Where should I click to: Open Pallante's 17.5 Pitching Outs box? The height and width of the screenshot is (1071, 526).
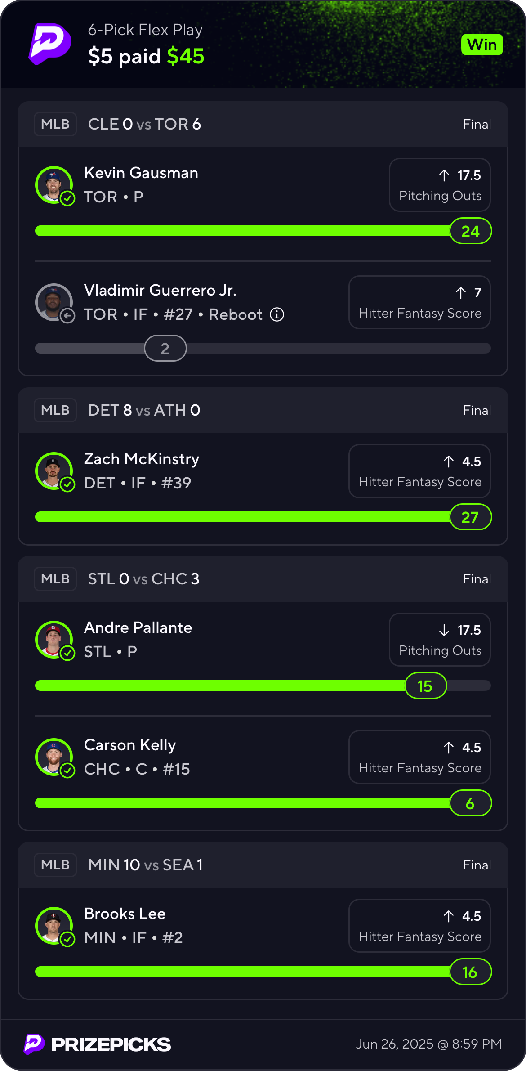440,640
